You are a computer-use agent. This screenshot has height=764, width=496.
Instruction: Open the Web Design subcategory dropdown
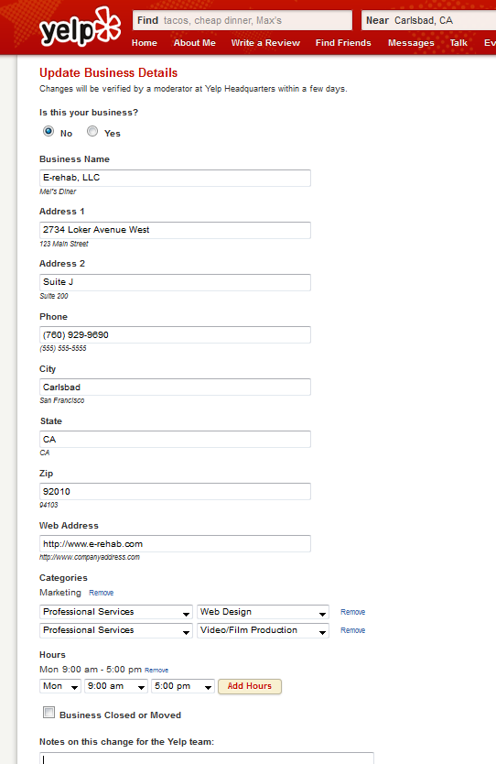click(x=263, y=612)
